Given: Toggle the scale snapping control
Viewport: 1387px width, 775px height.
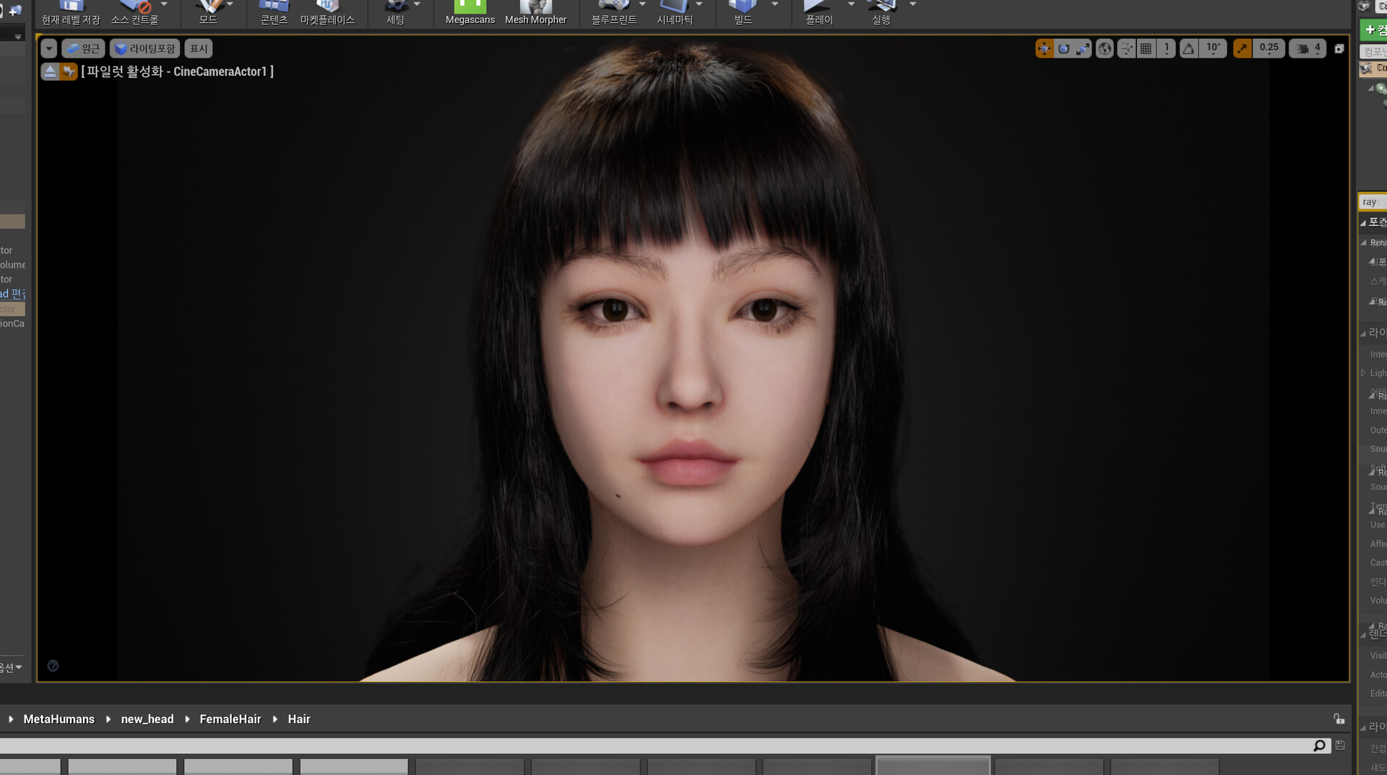Looking at the screenshot, I should [x=1242, y=48].
